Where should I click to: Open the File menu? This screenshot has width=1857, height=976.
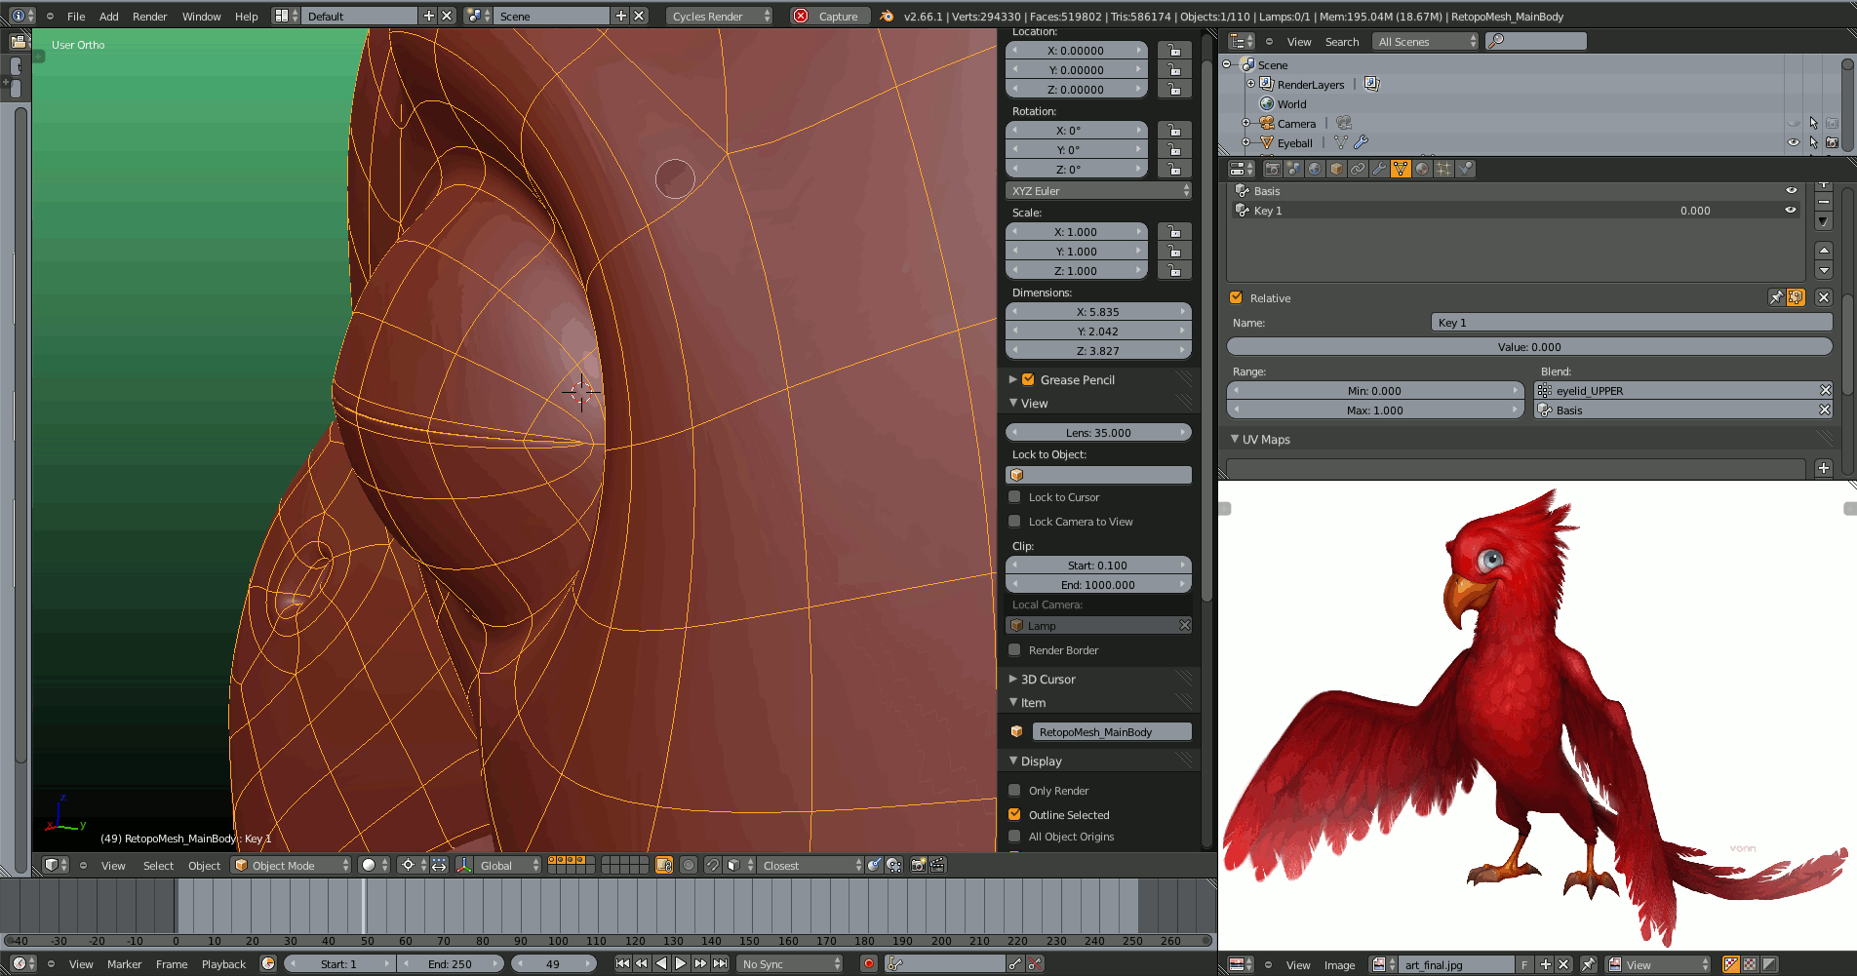(76, 16)
